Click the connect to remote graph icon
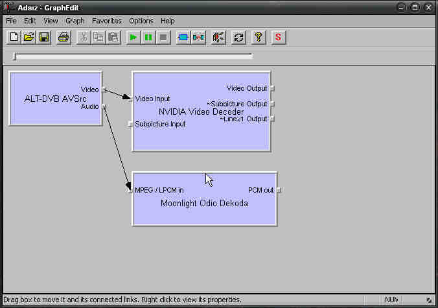 coord(218,37)
